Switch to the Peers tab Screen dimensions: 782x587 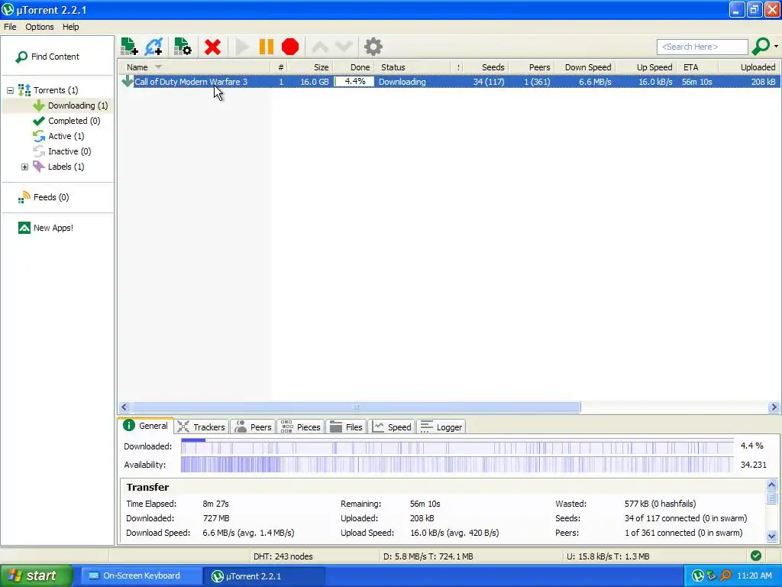(x=254, y=427)
